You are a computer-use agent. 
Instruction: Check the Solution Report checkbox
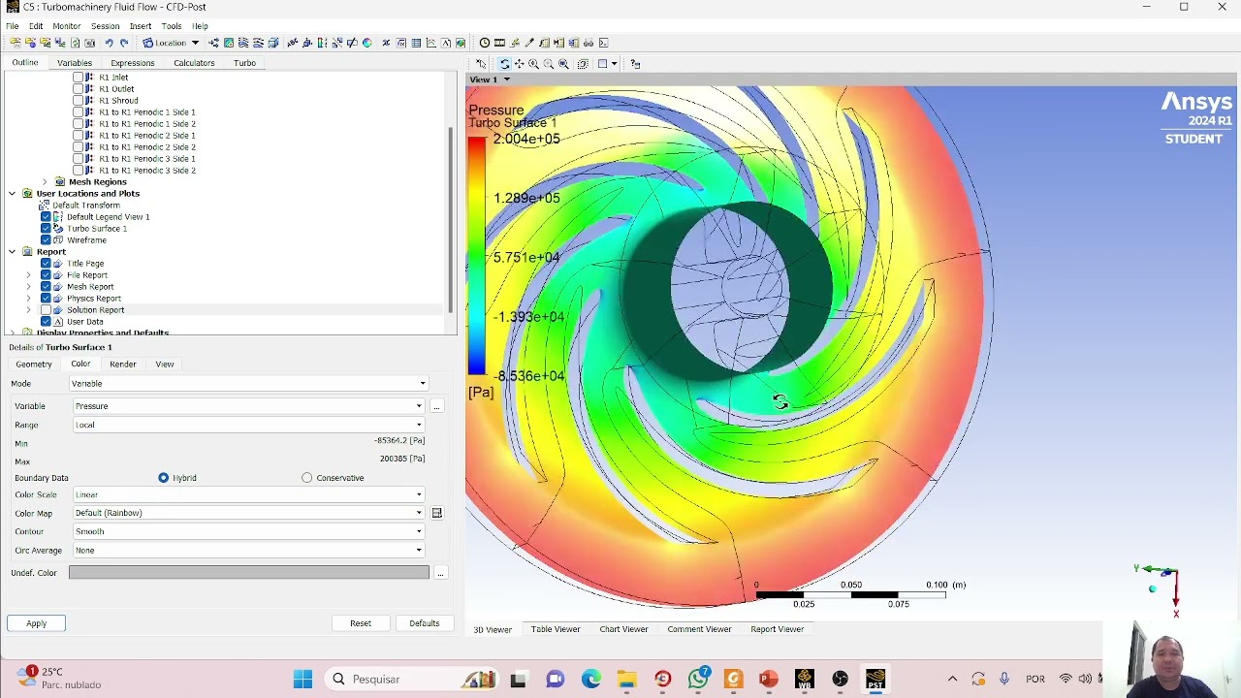[x=46, y=310]
